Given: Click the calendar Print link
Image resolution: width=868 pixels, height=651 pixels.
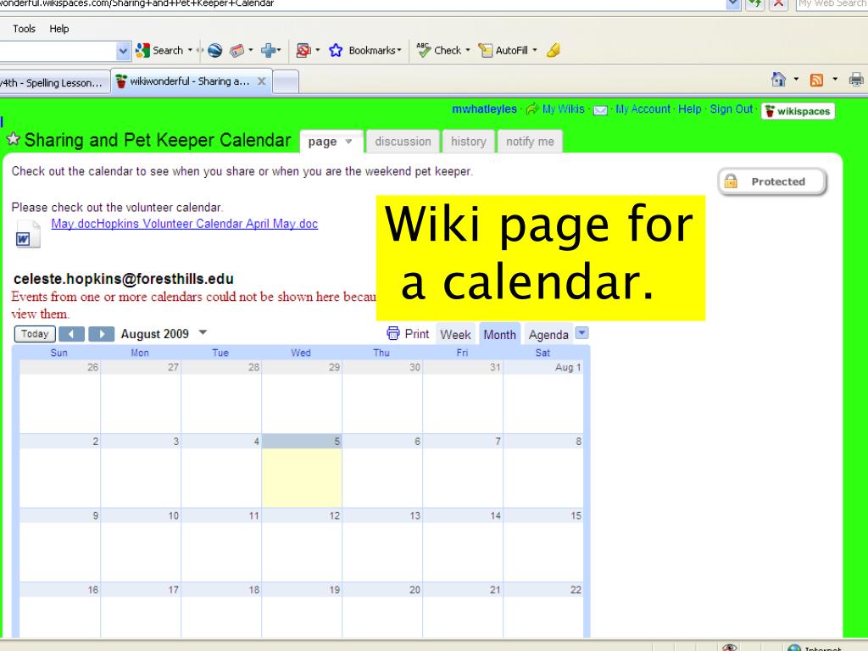Looking at the screenshot, I should click(x=408, y=334).
